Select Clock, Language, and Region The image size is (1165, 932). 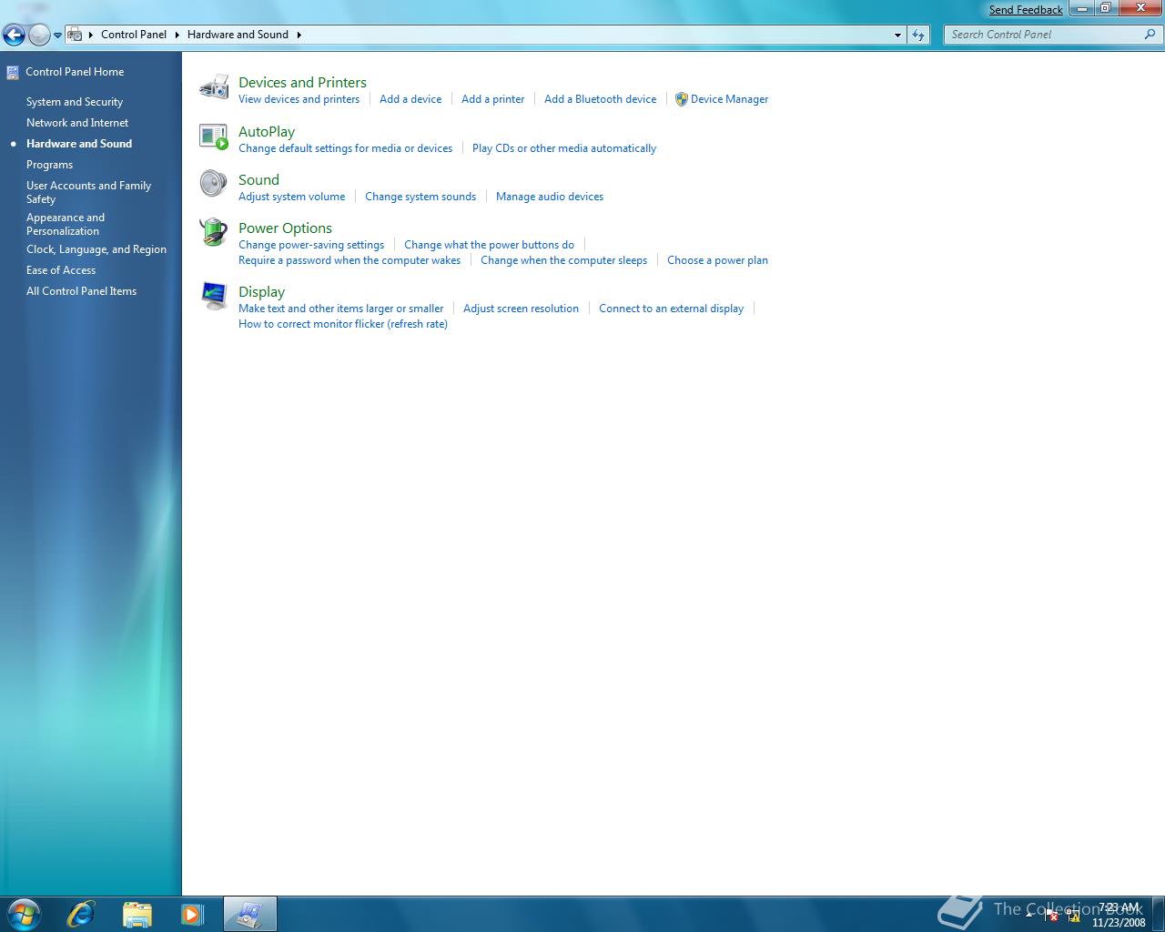96,249
